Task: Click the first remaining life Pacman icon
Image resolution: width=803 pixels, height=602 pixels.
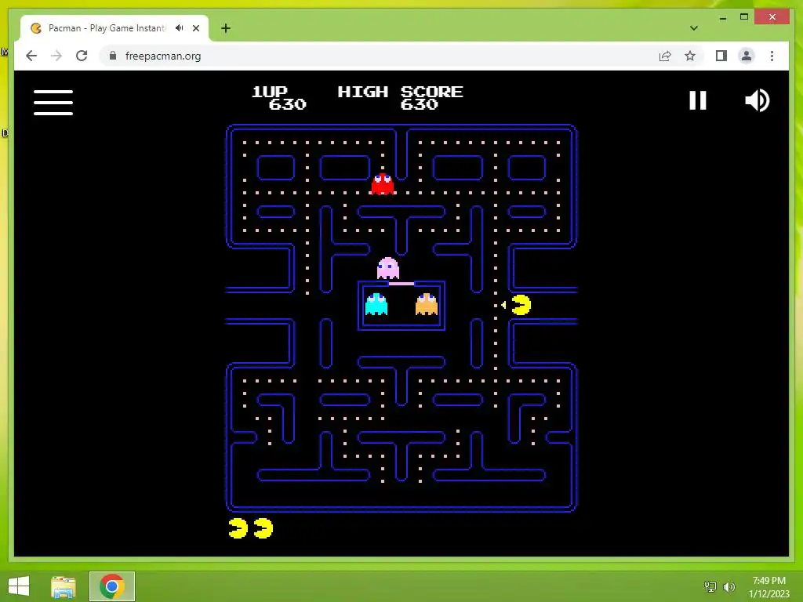Action: pos(238,528)
